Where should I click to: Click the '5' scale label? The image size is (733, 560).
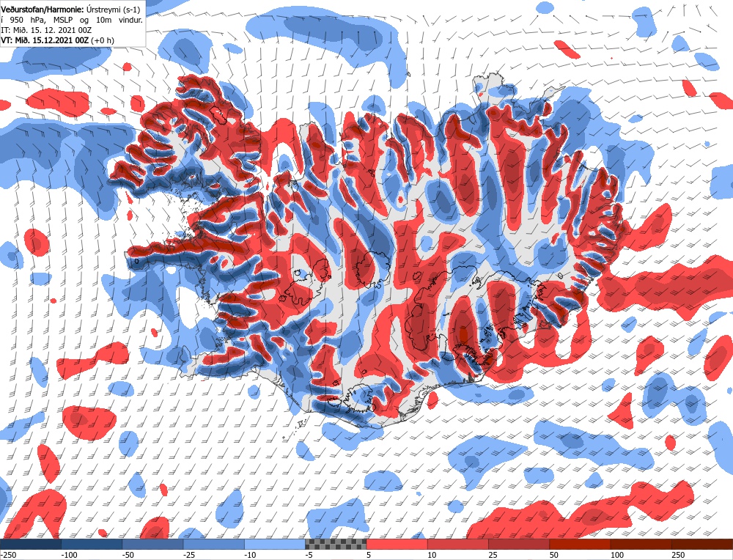pos(369,555)
